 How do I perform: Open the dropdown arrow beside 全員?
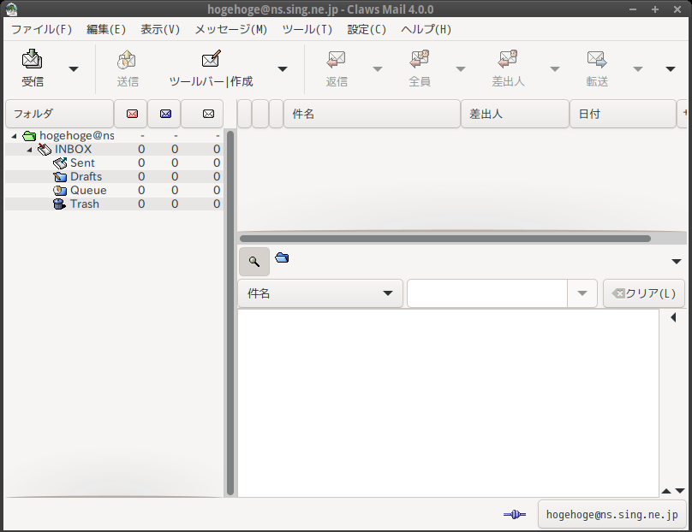[x=460, y=68]
